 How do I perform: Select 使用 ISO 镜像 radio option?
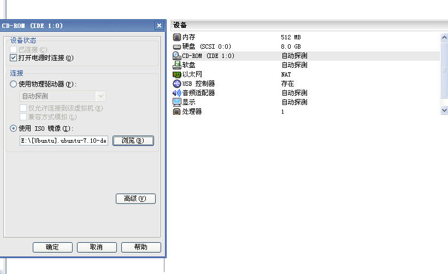coord(13,129)
